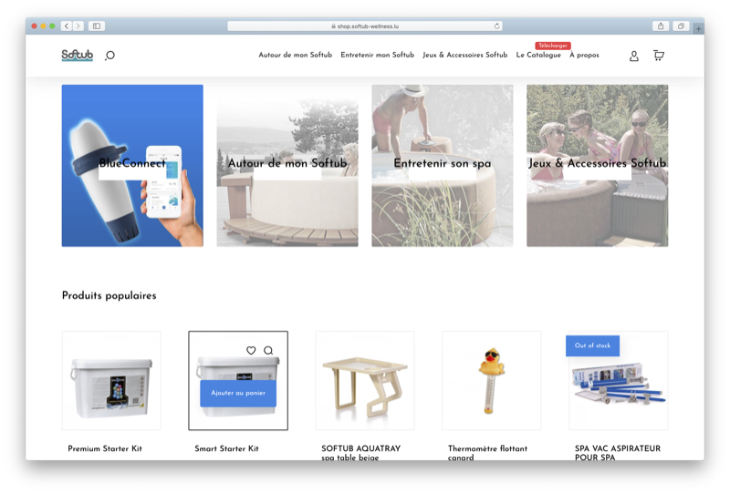This screenshot has width=730, height=494.
Task: Click the Softub logo
Action: (x=78, y=56)
